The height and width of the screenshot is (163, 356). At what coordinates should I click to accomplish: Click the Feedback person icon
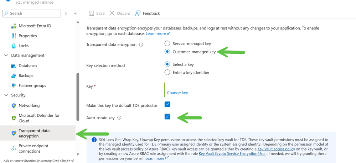(x=138, y=13)
